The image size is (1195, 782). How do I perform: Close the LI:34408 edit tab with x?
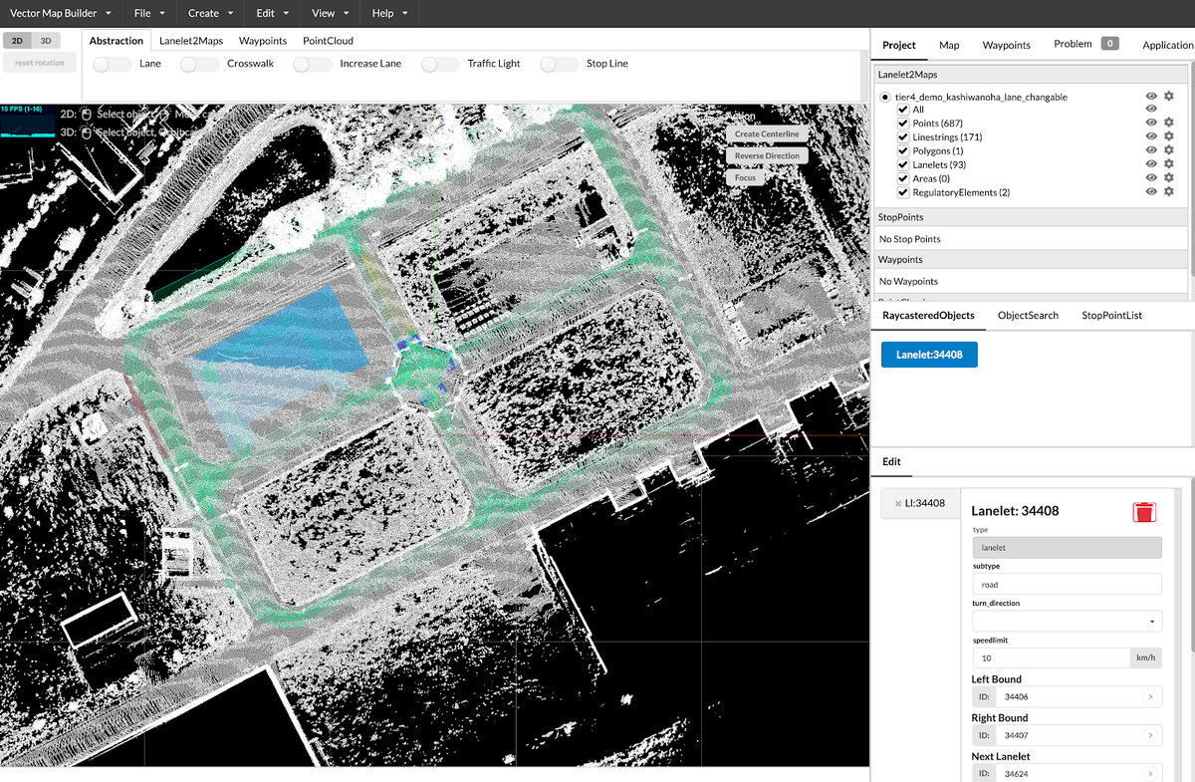(898, 503)
